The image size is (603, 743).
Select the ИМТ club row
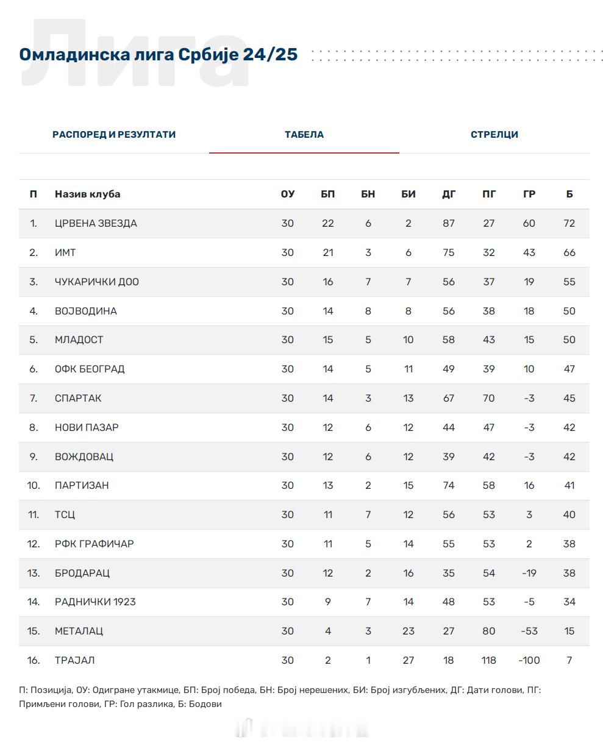point(304,252)
